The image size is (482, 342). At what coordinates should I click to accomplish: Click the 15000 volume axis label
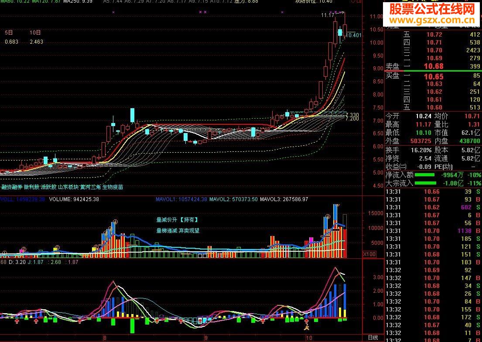pos(376,213)
